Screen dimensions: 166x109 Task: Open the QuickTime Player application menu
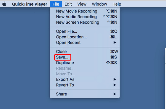[x=30, y=4]
